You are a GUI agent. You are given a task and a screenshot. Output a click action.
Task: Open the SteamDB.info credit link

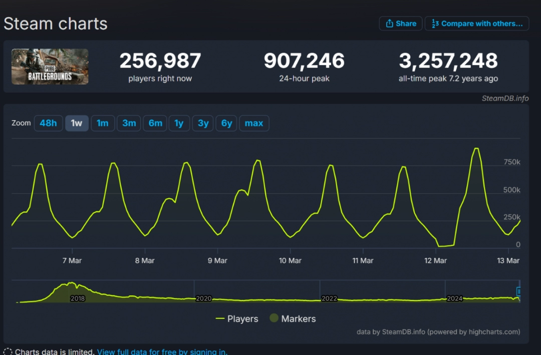pos(505,98)
